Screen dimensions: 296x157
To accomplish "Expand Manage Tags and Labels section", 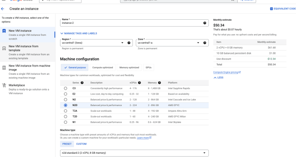I will click(x=79, y=33).
